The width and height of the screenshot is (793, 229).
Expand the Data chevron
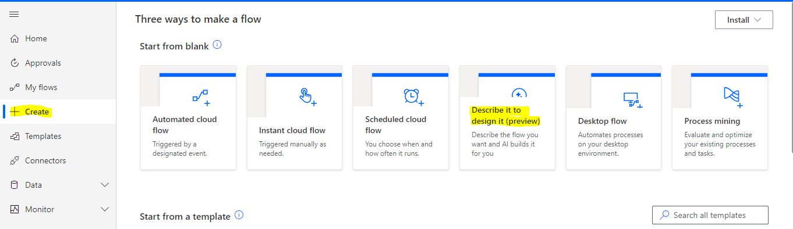tap(105, 185)
